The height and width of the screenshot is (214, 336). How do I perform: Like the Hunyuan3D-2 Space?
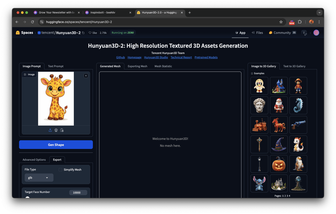coord(93,33)
